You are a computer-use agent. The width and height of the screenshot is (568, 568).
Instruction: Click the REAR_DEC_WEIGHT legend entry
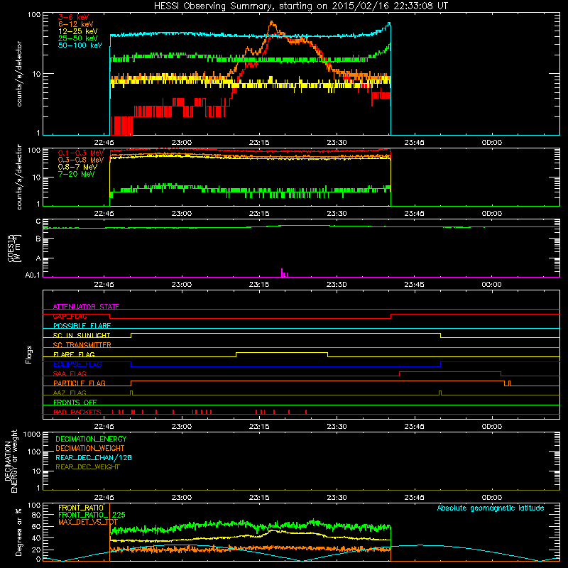pos(87,467)
